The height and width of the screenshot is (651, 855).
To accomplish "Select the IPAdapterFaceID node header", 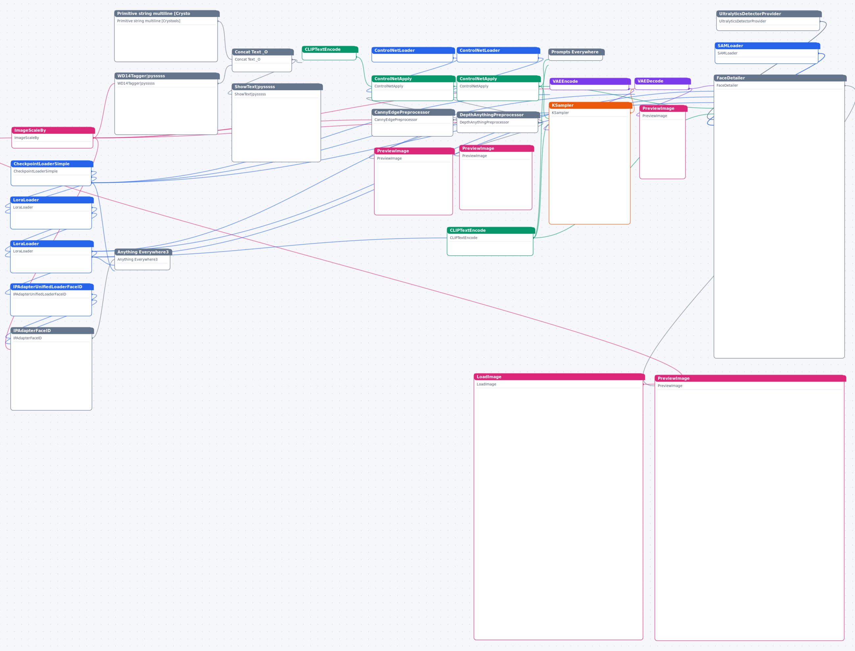I will [x=52, y=330].
